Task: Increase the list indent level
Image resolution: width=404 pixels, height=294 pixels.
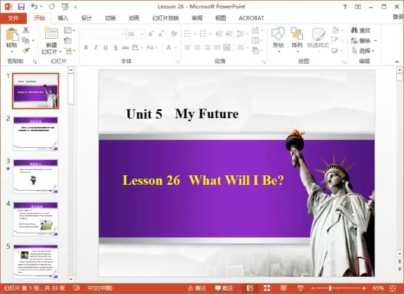Action: [229, 34]
